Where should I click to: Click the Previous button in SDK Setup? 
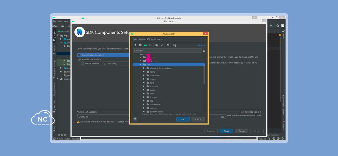211,131
